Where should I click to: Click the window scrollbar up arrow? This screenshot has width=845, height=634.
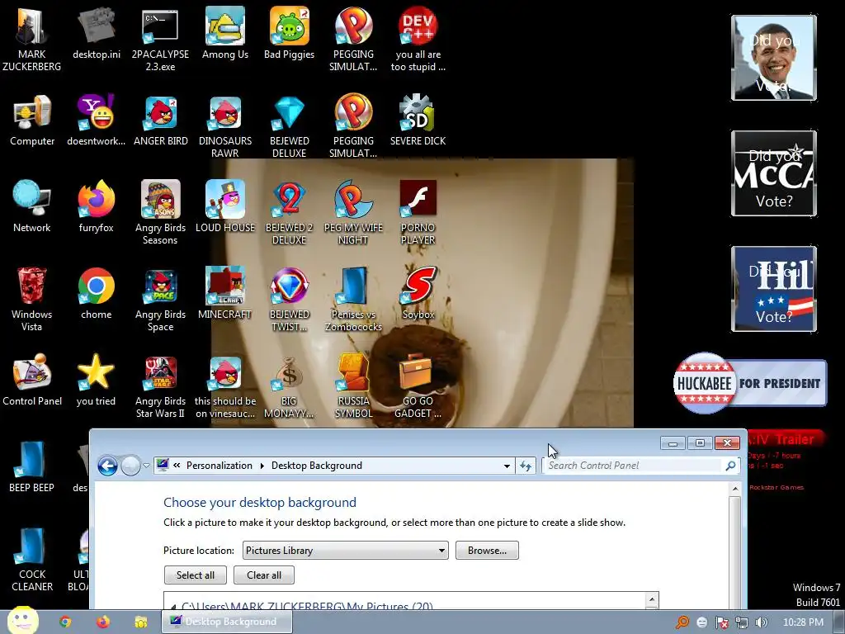(734, 489)
